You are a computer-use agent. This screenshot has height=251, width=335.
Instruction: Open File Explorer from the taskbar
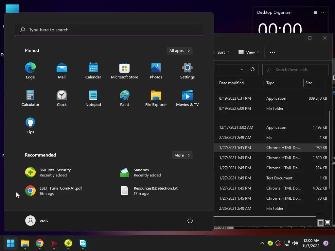point(25,243)
